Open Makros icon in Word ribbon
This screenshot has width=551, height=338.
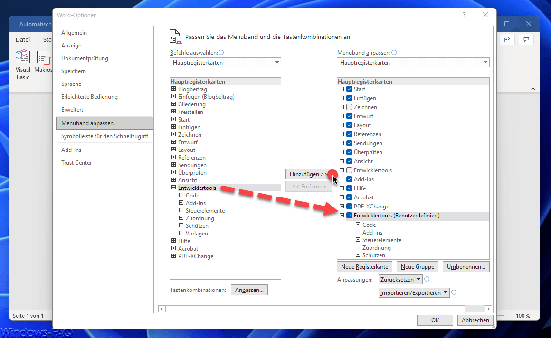coord(44,62)
